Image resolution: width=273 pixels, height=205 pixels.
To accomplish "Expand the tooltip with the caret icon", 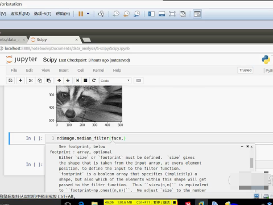I will click(x=242, y=146).
